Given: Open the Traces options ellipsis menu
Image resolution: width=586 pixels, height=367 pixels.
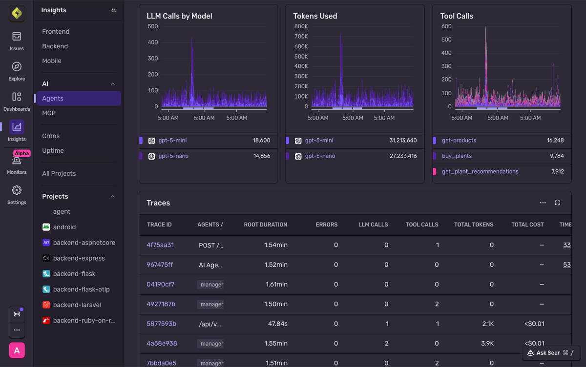Looking at the screenshot, I should (543, 203).
